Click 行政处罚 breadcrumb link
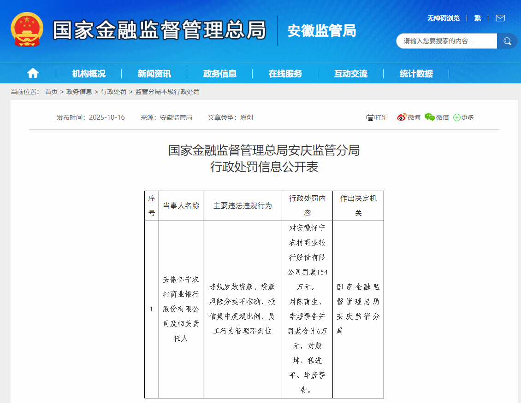The image size is (521, 403). click(113, 92)
